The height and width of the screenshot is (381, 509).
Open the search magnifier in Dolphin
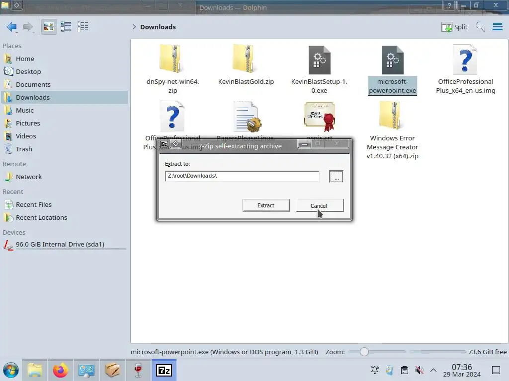coord(480,27)
